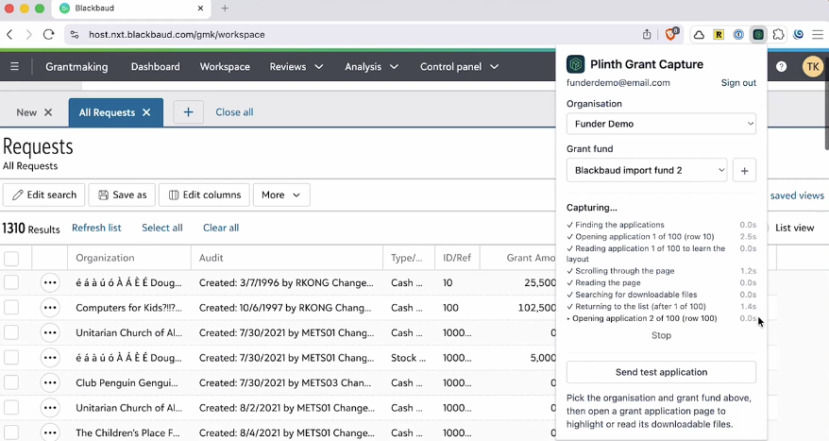Switch to the All Requests tab
The height and width of the screenshot is (441, 829).
coord(107,112)
